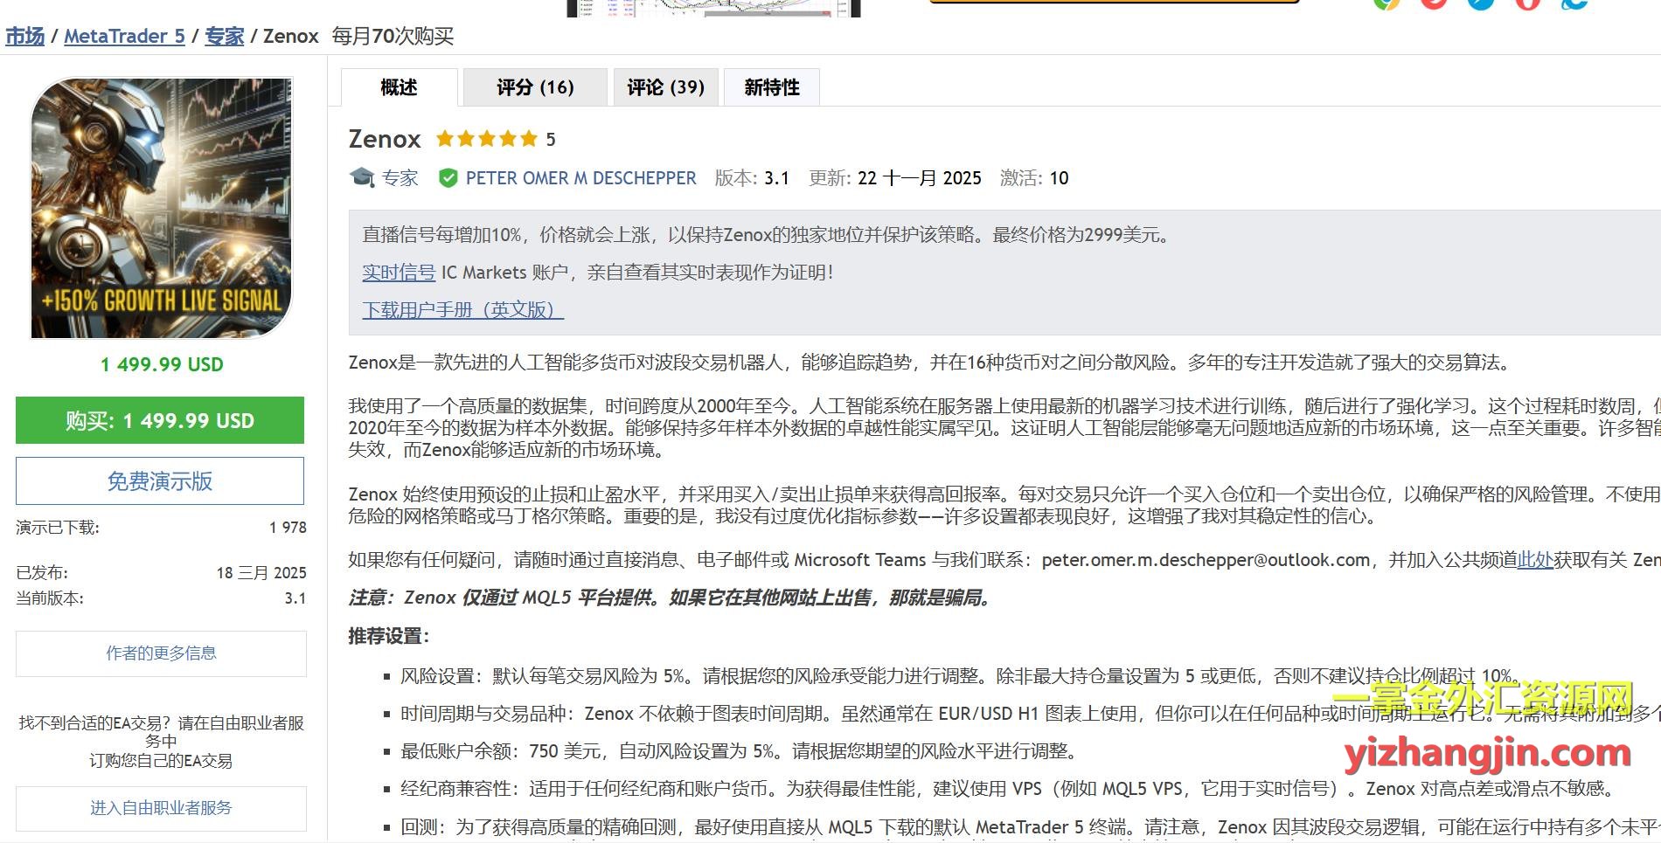Switch to the 新特性 tab
Viewport: 1661px width, 843px height.
(x=772, y=87)
